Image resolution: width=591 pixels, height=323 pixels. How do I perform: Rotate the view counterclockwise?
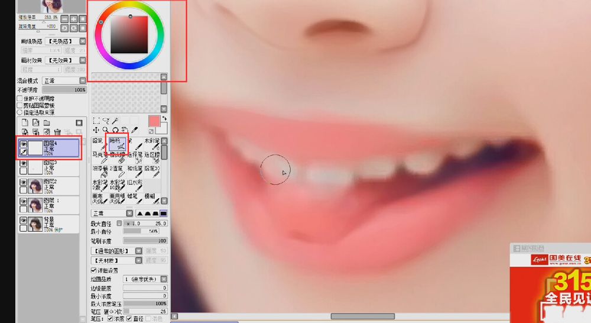64,28
